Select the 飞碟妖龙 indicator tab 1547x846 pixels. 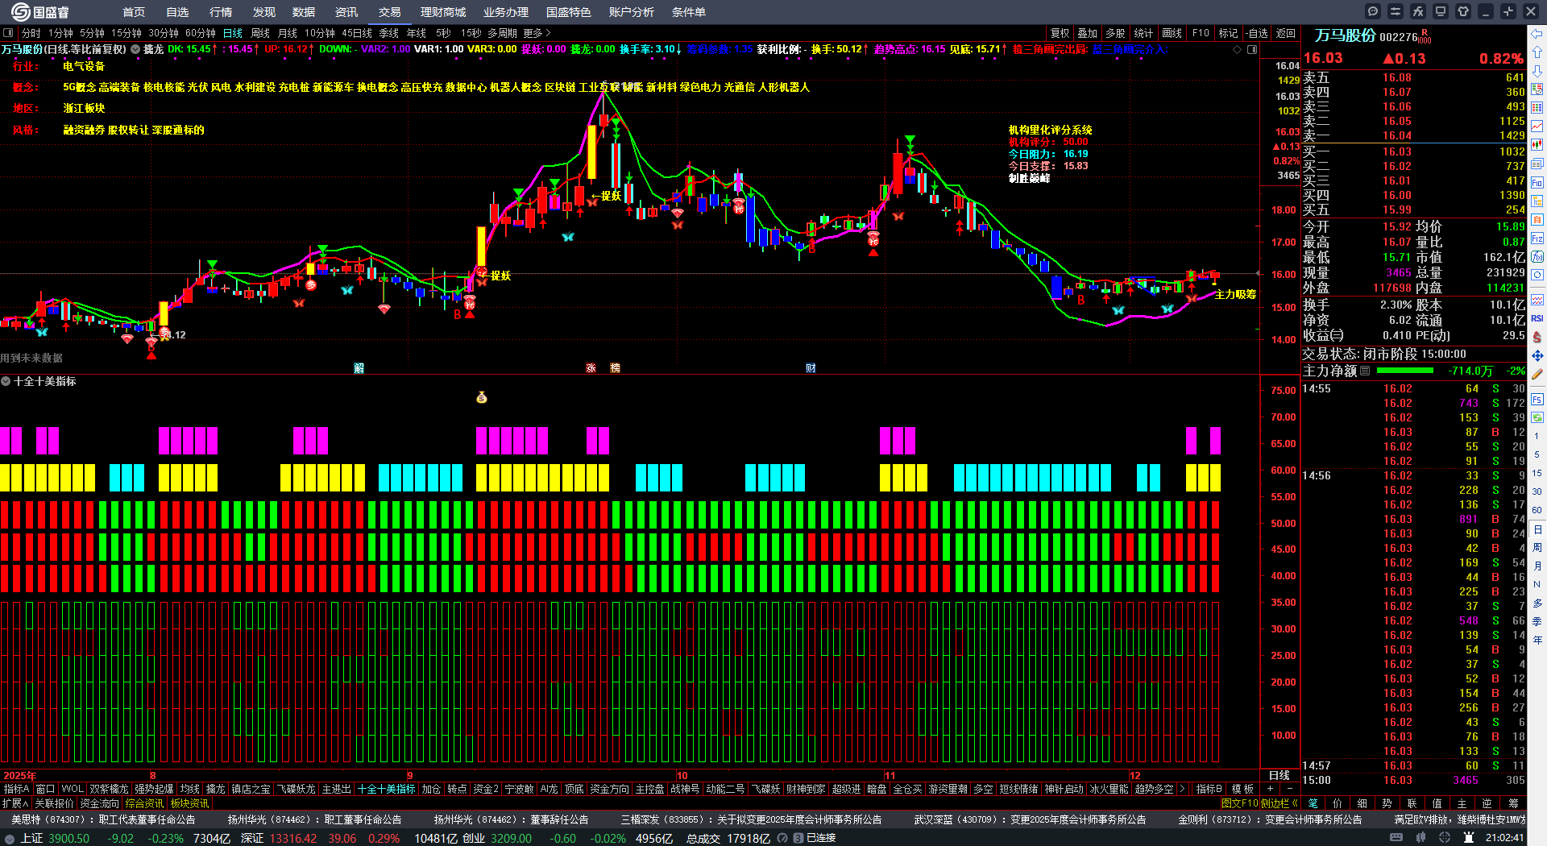tap(297, 789)
